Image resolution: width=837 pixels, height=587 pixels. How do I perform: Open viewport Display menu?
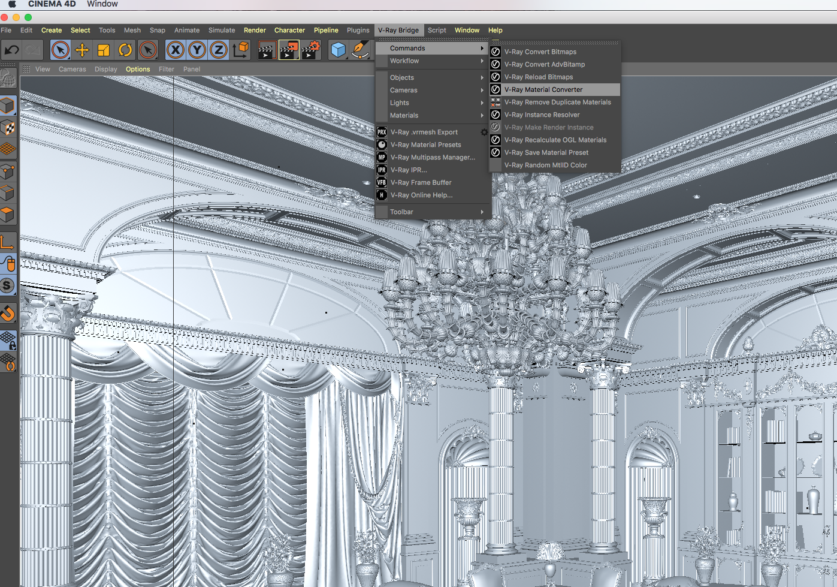(106, 69)
